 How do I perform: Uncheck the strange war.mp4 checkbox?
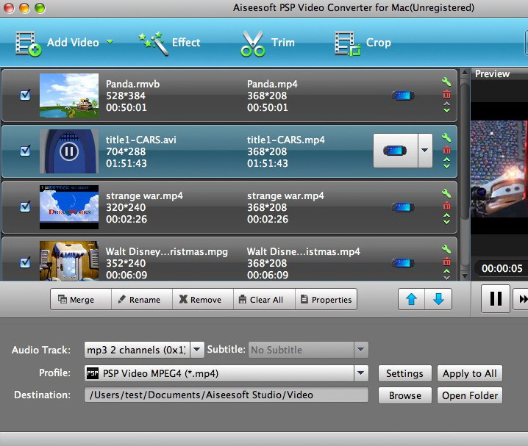25,206
